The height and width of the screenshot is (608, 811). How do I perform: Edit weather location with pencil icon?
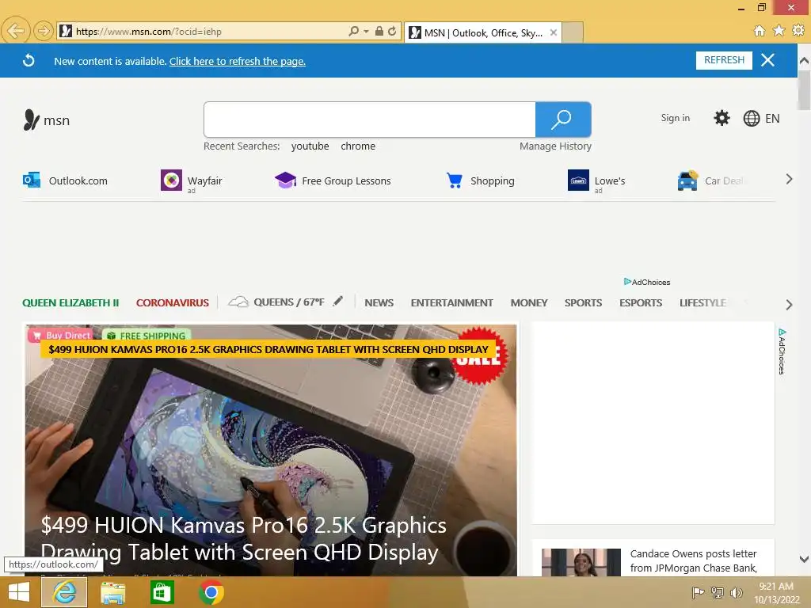coord(337,301)
